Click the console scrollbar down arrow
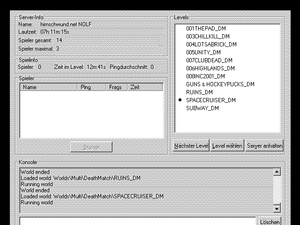The image size is (300, 225). [x=277, y=209]
